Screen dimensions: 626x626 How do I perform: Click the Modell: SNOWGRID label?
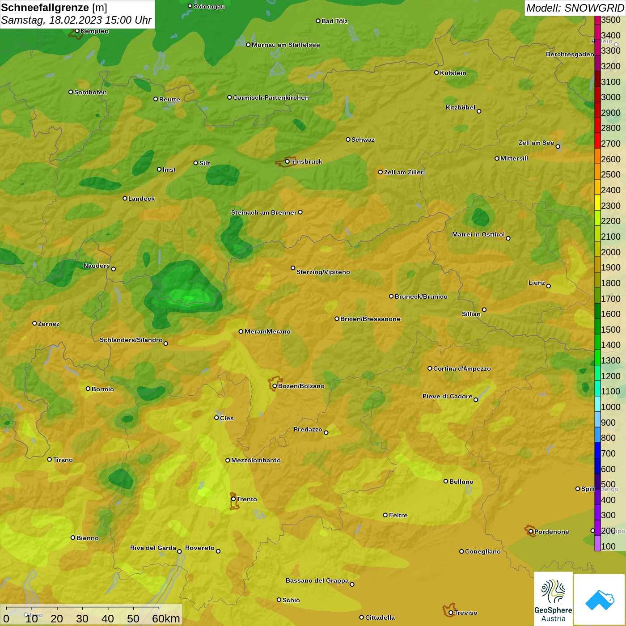point(575,8)
